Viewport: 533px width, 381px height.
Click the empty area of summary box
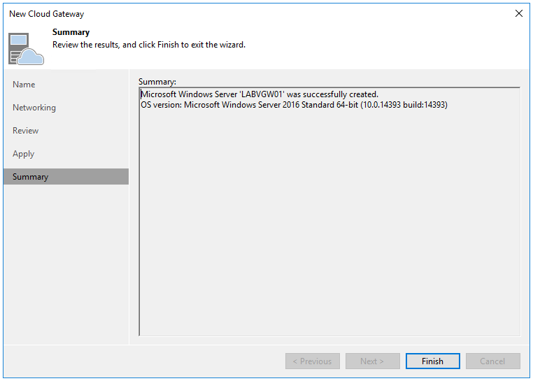[329, 224]
